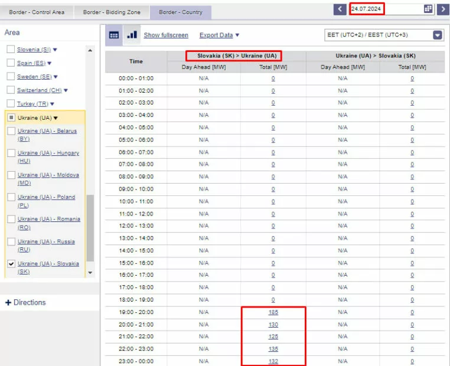The width and height of the screenshot is (450, 366).
Task: Expand Sweden (SE) arrow
Action: click(x=56, y=77)
